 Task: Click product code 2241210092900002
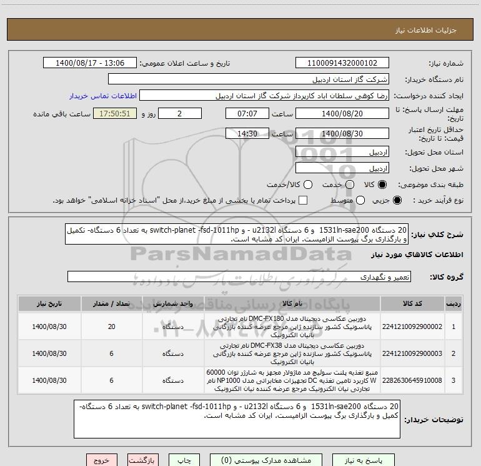click(412, 327)
